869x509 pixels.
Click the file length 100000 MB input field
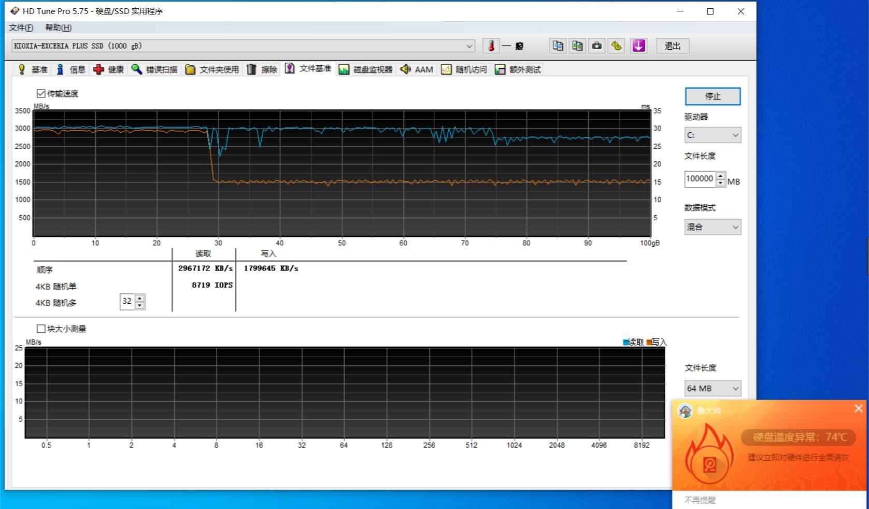tap(700, 179)
